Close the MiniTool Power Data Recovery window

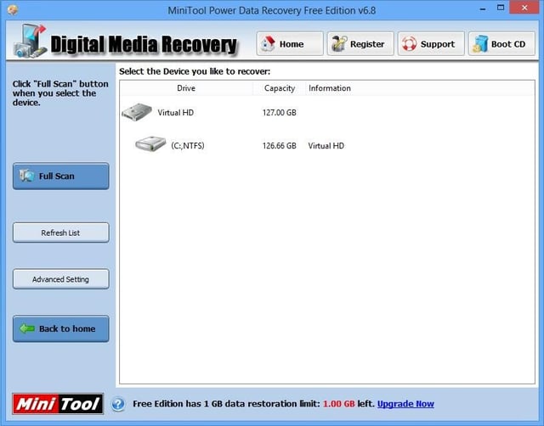524,8
